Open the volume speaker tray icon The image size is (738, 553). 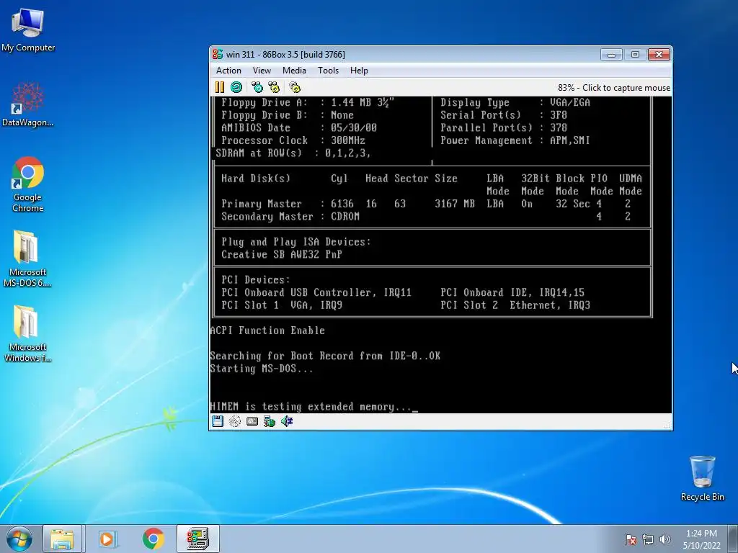pyautogui.click(x=664, y=539)
